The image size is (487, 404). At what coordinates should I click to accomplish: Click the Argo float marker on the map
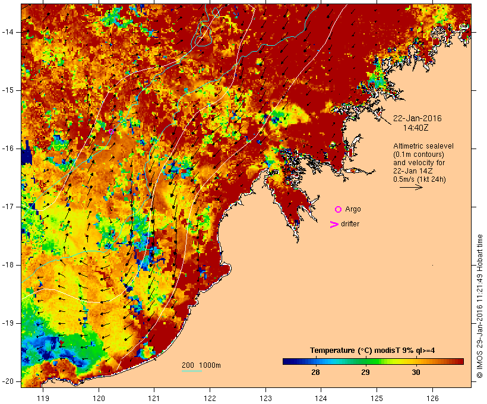111,131
